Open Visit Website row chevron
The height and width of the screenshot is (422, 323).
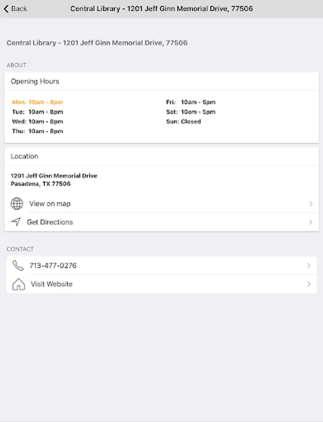tap(308, 284)
